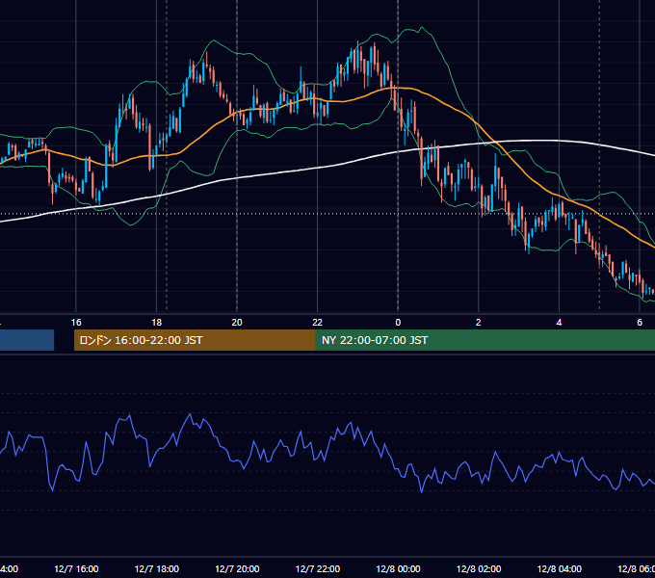Click the 0 hour label on upper axis
Image resolution: width=655 pixels, height=578 pixels.
click(x=398, y=323)
